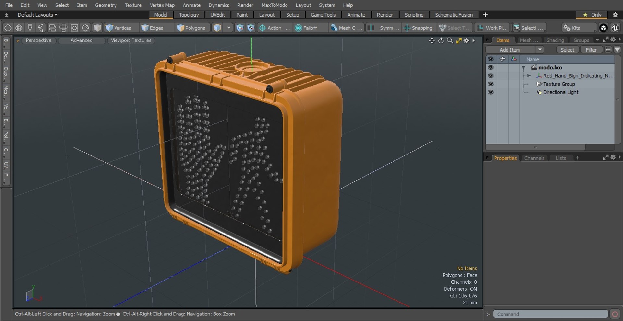Click in the Command input field
Image resolution: width=623 pixels, height=321 pixels.
pyautogui.click(x=550, y=314)
